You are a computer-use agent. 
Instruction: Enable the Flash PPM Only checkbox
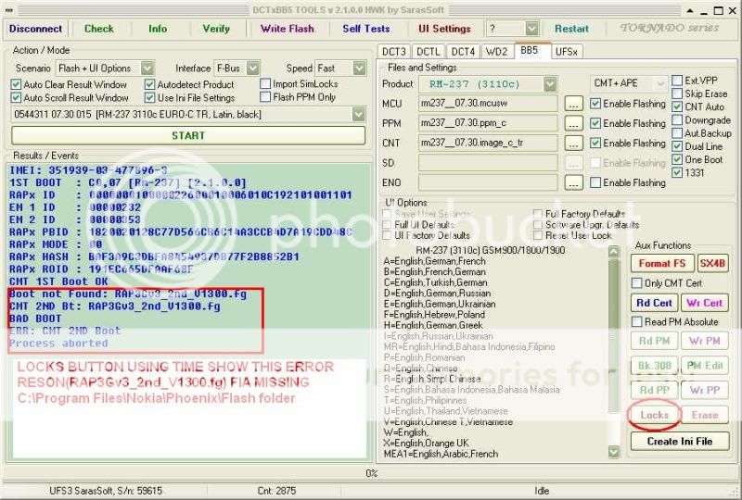click(x=265, y=97)
